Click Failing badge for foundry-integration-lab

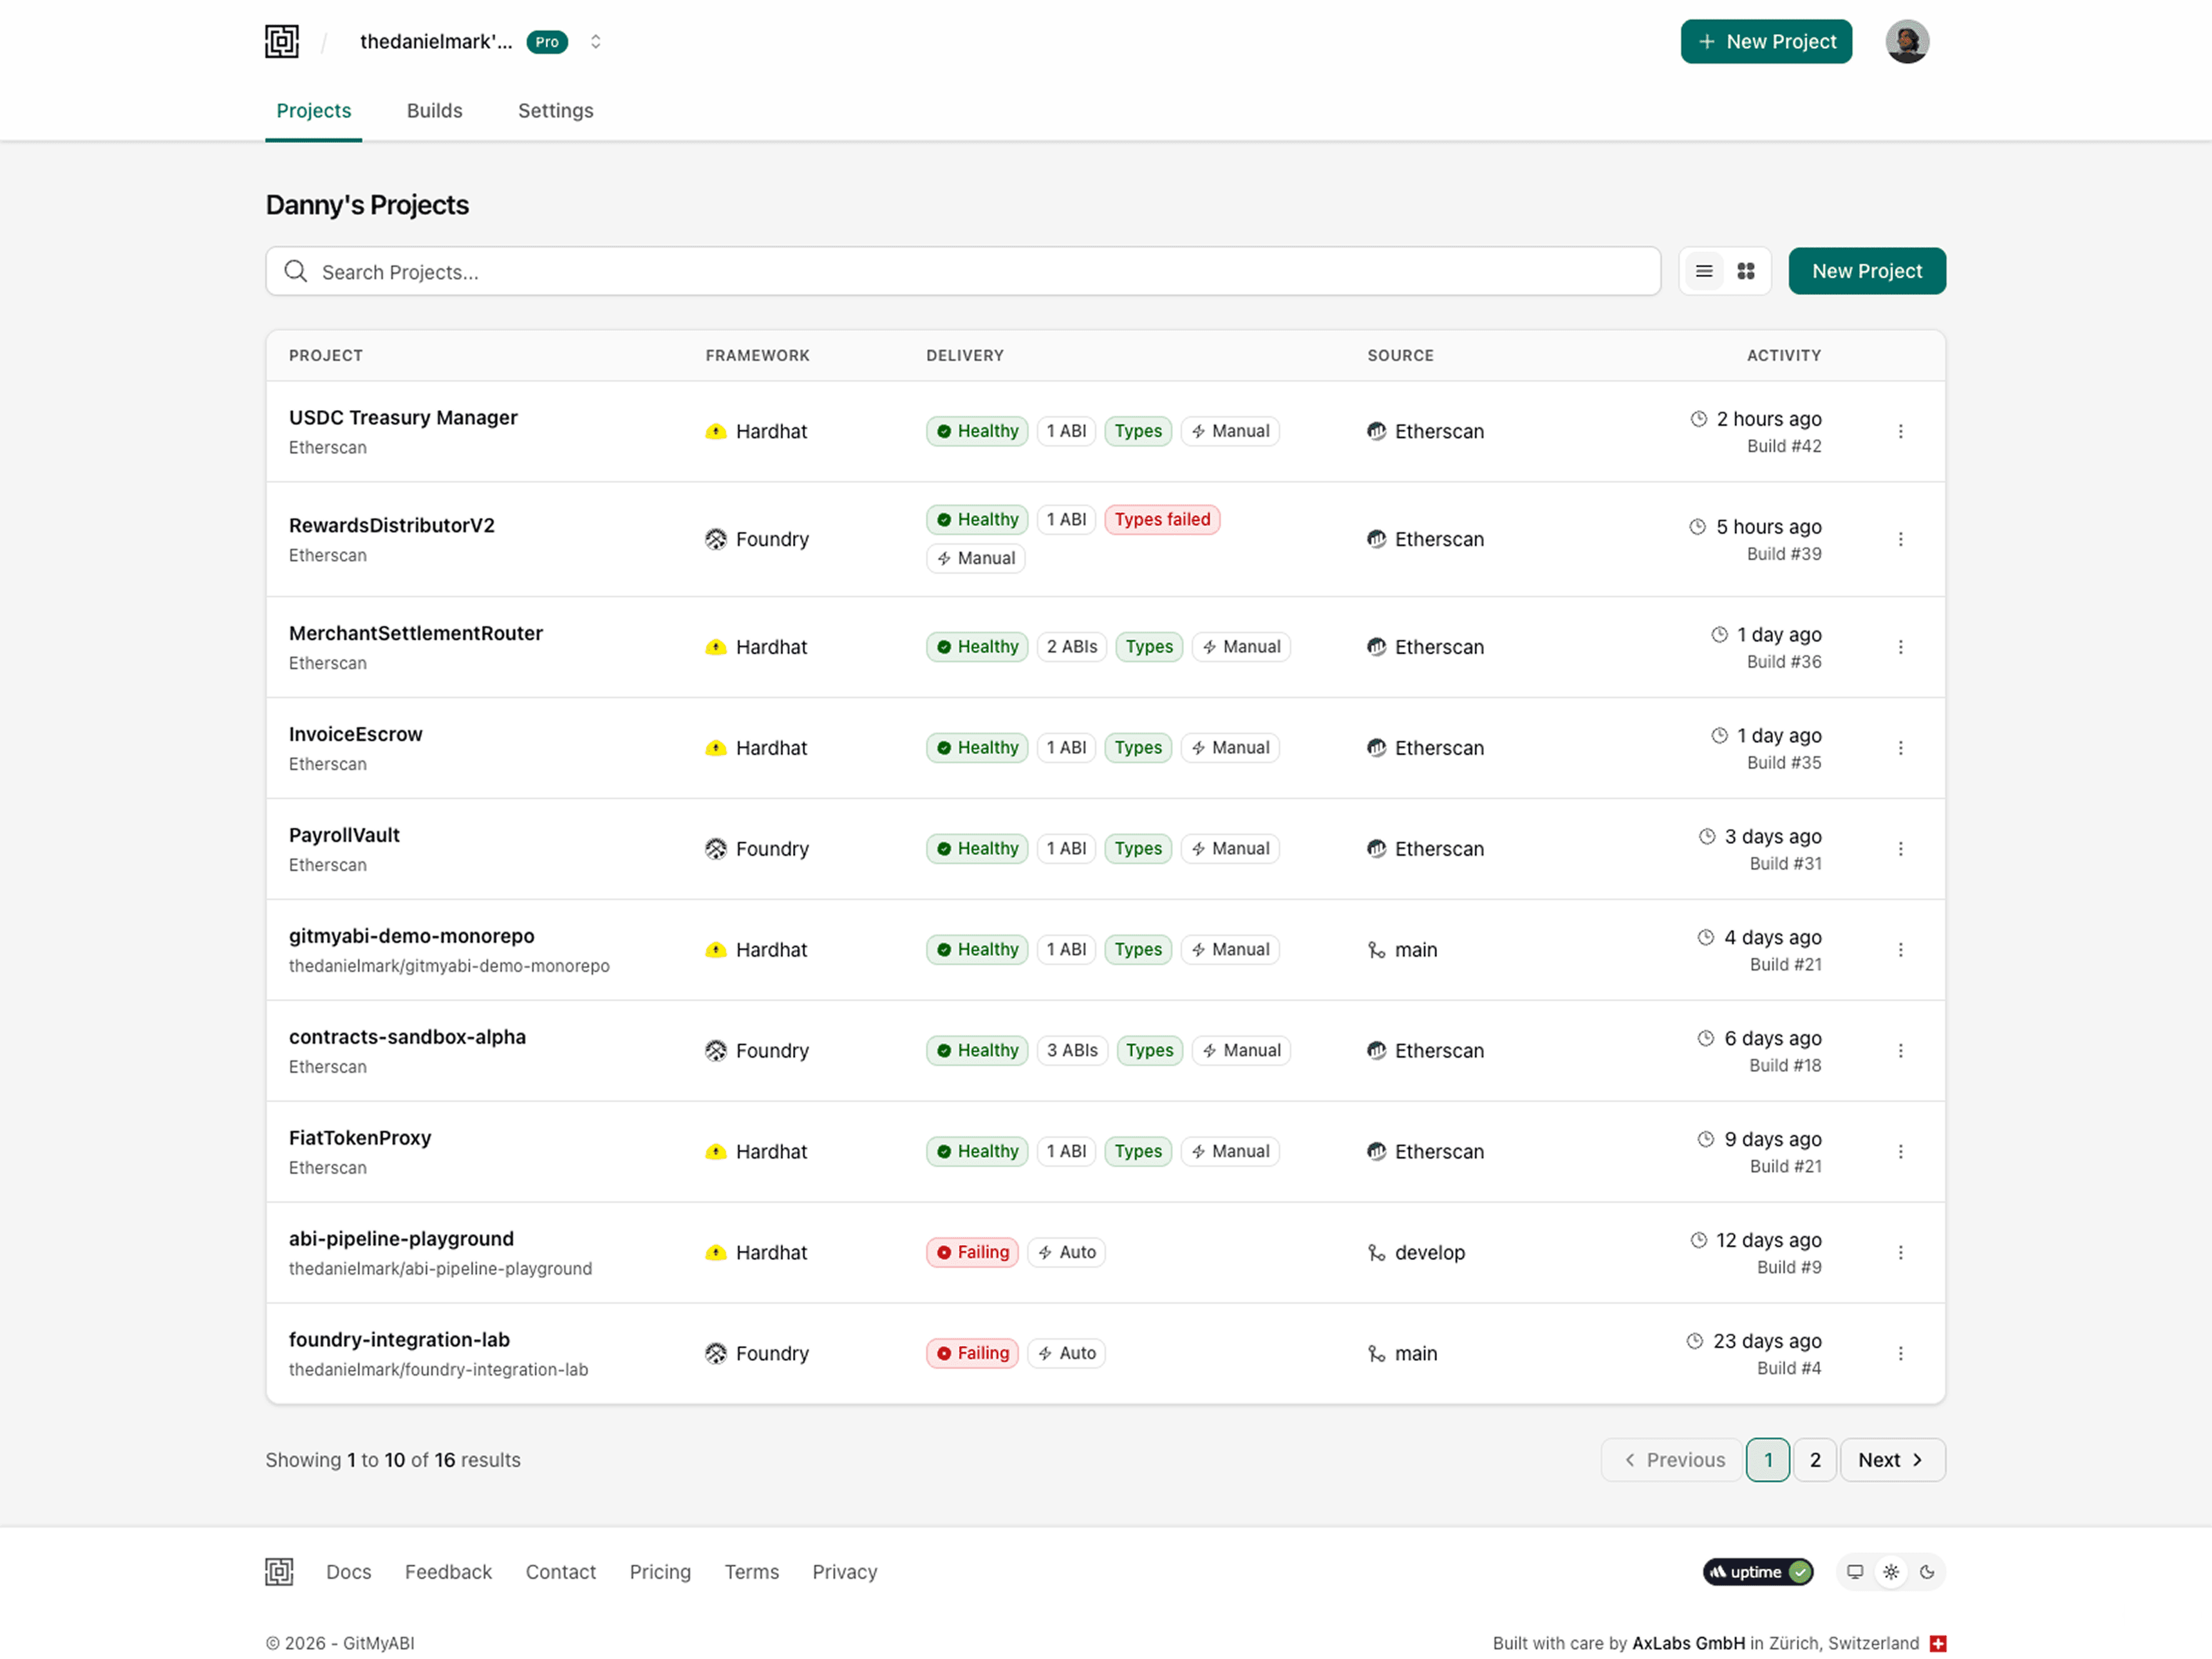pos(972,1354)
